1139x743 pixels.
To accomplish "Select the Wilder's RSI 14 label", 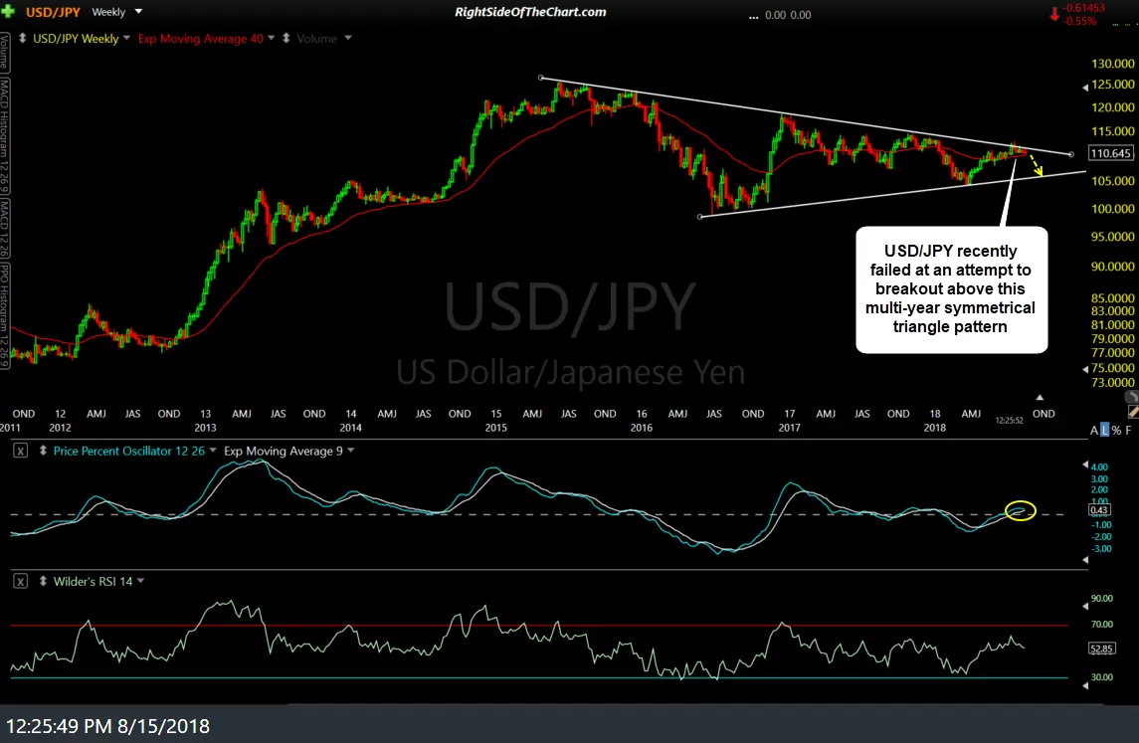I will (93, 582).
